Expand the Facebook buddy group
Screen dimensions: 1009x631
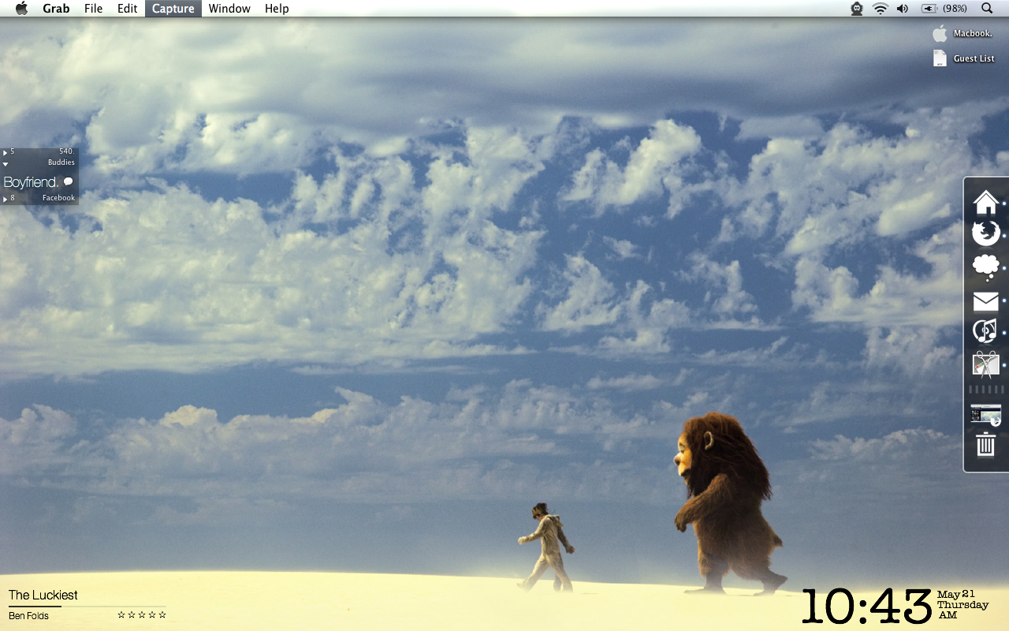point(6,199)
